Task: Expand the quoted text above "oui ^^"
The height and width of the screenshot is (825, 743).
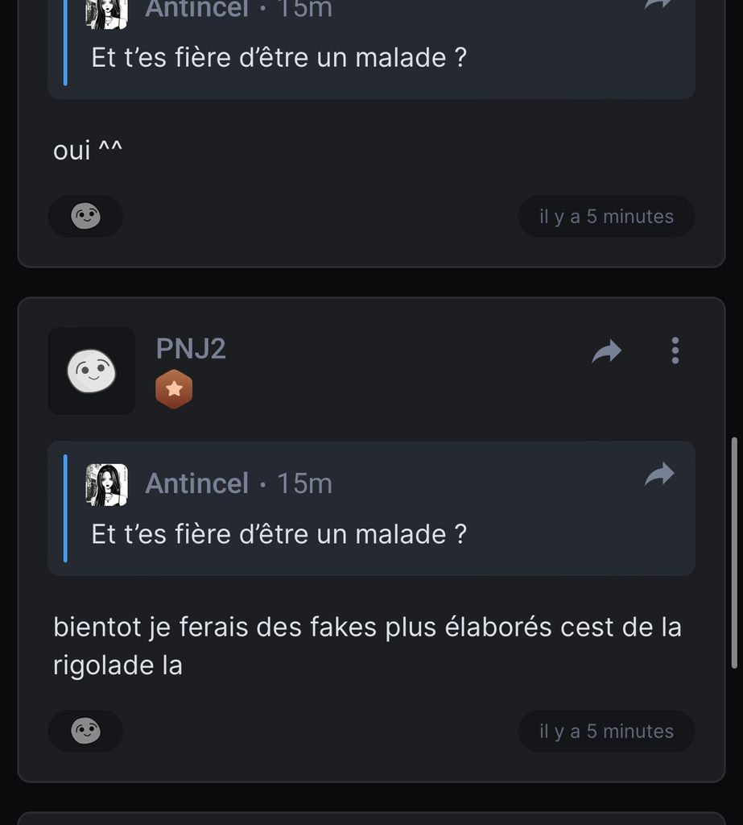Action: pos(279,58)
